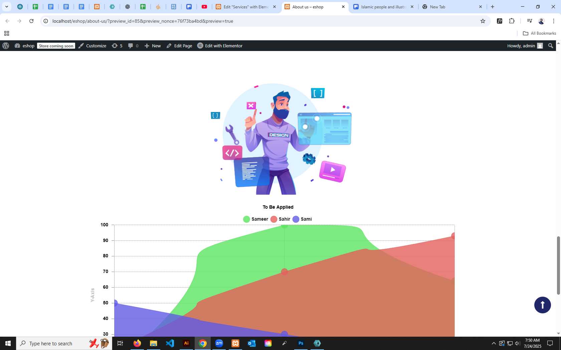Open the apps grid in bookmarks bar
Screen dimensions: 561x350
7,33
